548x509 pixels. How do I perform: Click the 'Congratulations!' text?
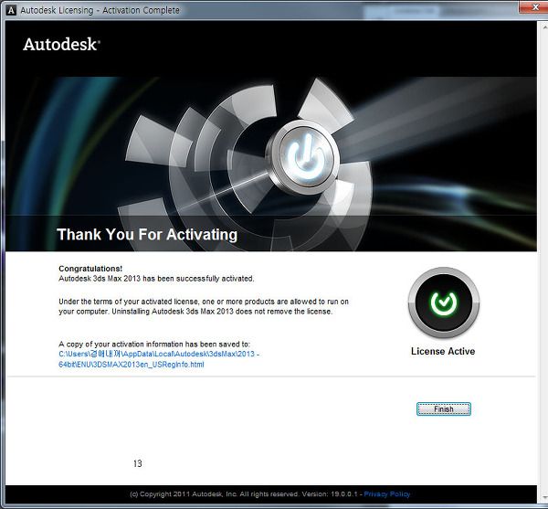coord(90,269)
